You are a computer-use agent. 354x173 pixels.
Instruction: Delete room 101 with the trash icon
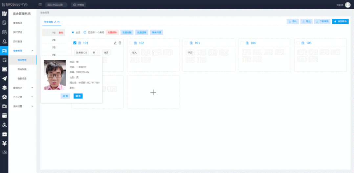click(120, 43)
